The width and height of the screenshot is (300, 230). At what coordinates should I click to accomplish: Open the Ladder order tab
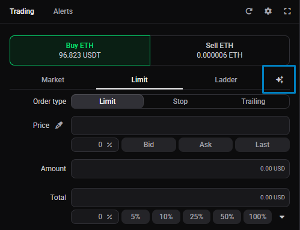pos(226,80)
